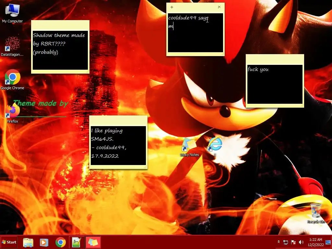Image resolution: width=332 pixels, height=249 pixels.
Task: Open the volume speaker tray icon
Action: tap(301, 242)
